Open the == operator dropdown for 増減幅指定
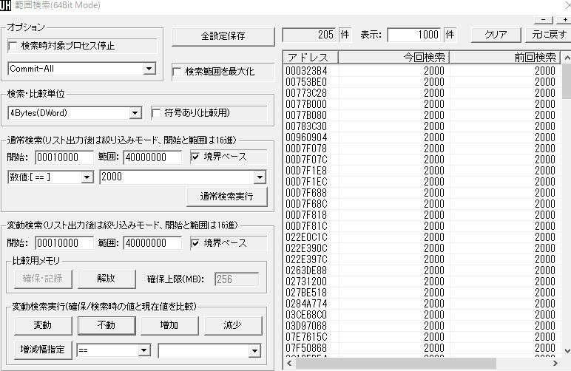The height and width of the screenshot is (371, 571). (143, 350)
